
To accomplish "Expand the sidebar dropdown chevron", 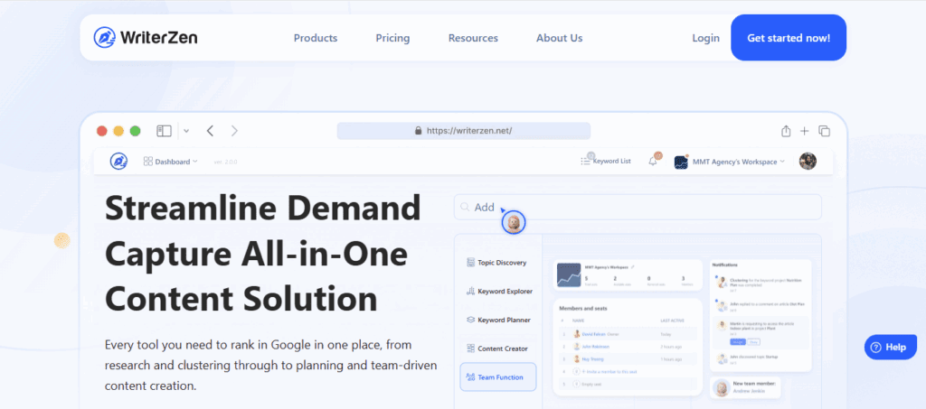I will [186, 131].
